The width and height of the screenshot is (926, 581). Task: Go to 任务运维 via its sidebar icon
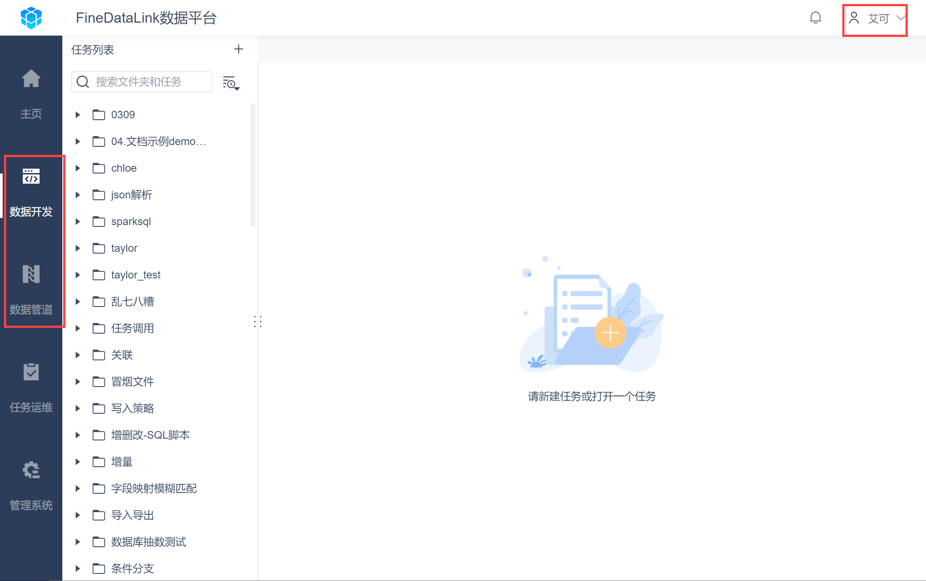point(31,372)
